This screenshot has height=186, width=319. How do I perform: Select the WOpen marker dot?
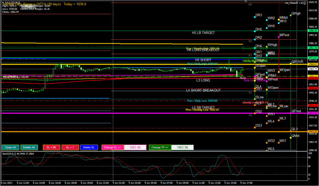[267, 90]
